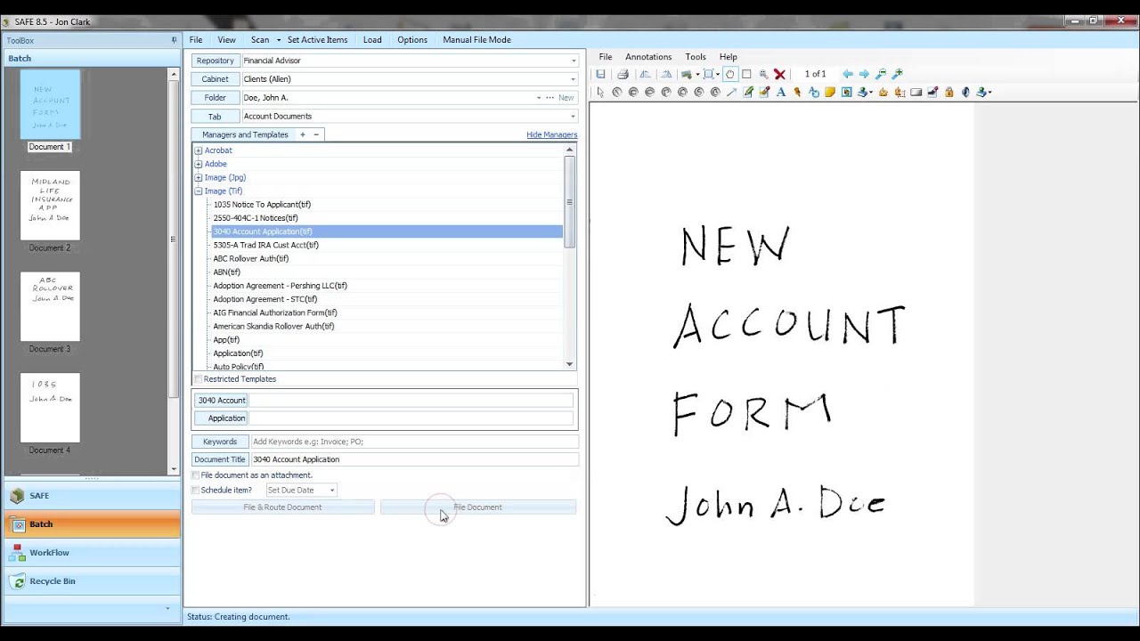Select '5305-A Trad IRA Cust Acct(tif)' template
Image resolution: width=1140 pixels, height=641 pixels.
click(265, 245)
